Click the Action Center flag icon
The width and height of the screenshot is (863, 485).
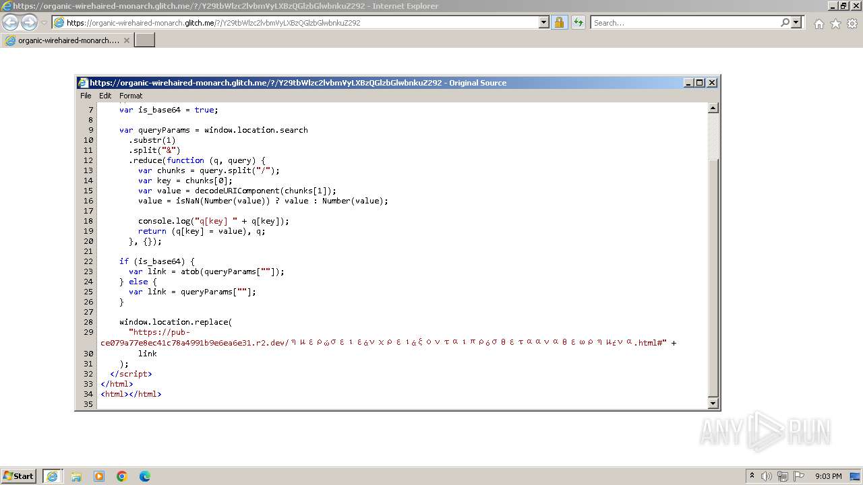798,476
